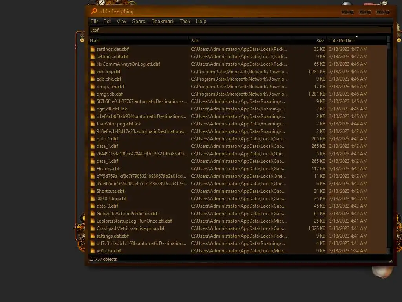Viewport: 402px width, 302px height.
Task: Click the vertical scrollbar of results list
Action: point(389,145)
